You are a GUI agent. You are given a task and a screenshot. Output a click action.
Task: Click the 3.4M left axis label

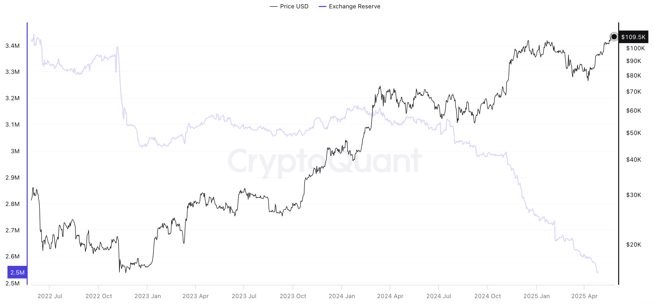[x=12, y=46]
